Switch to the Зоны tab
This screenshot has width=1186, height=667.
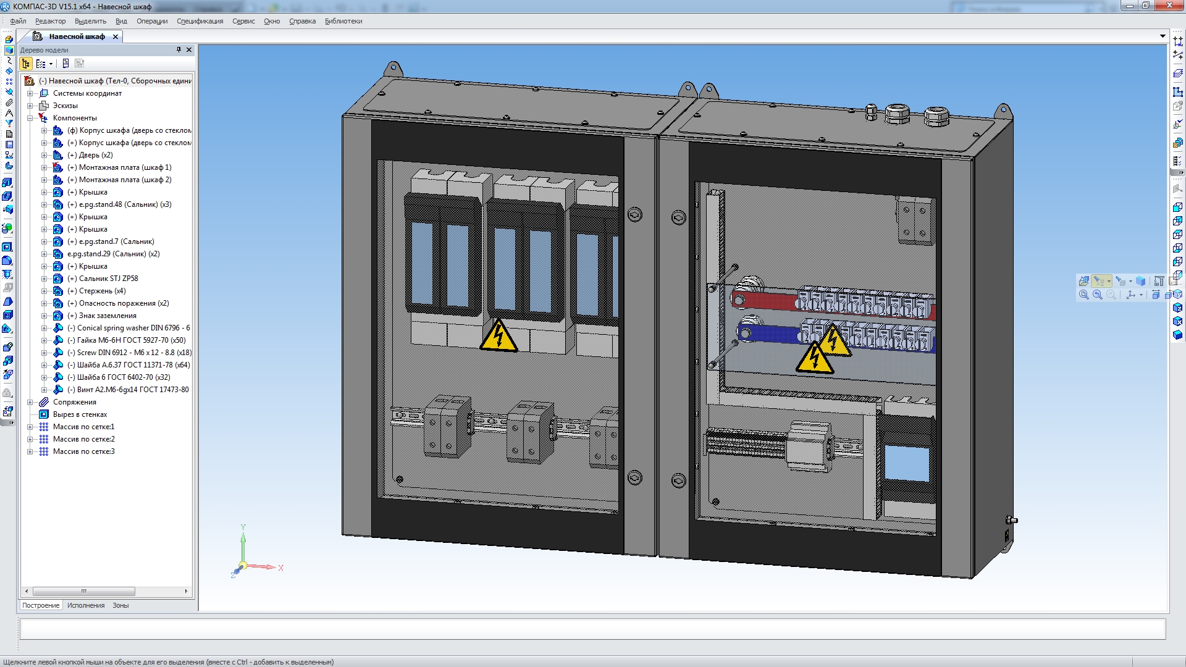pyautogui.click(x=120, y=605)
